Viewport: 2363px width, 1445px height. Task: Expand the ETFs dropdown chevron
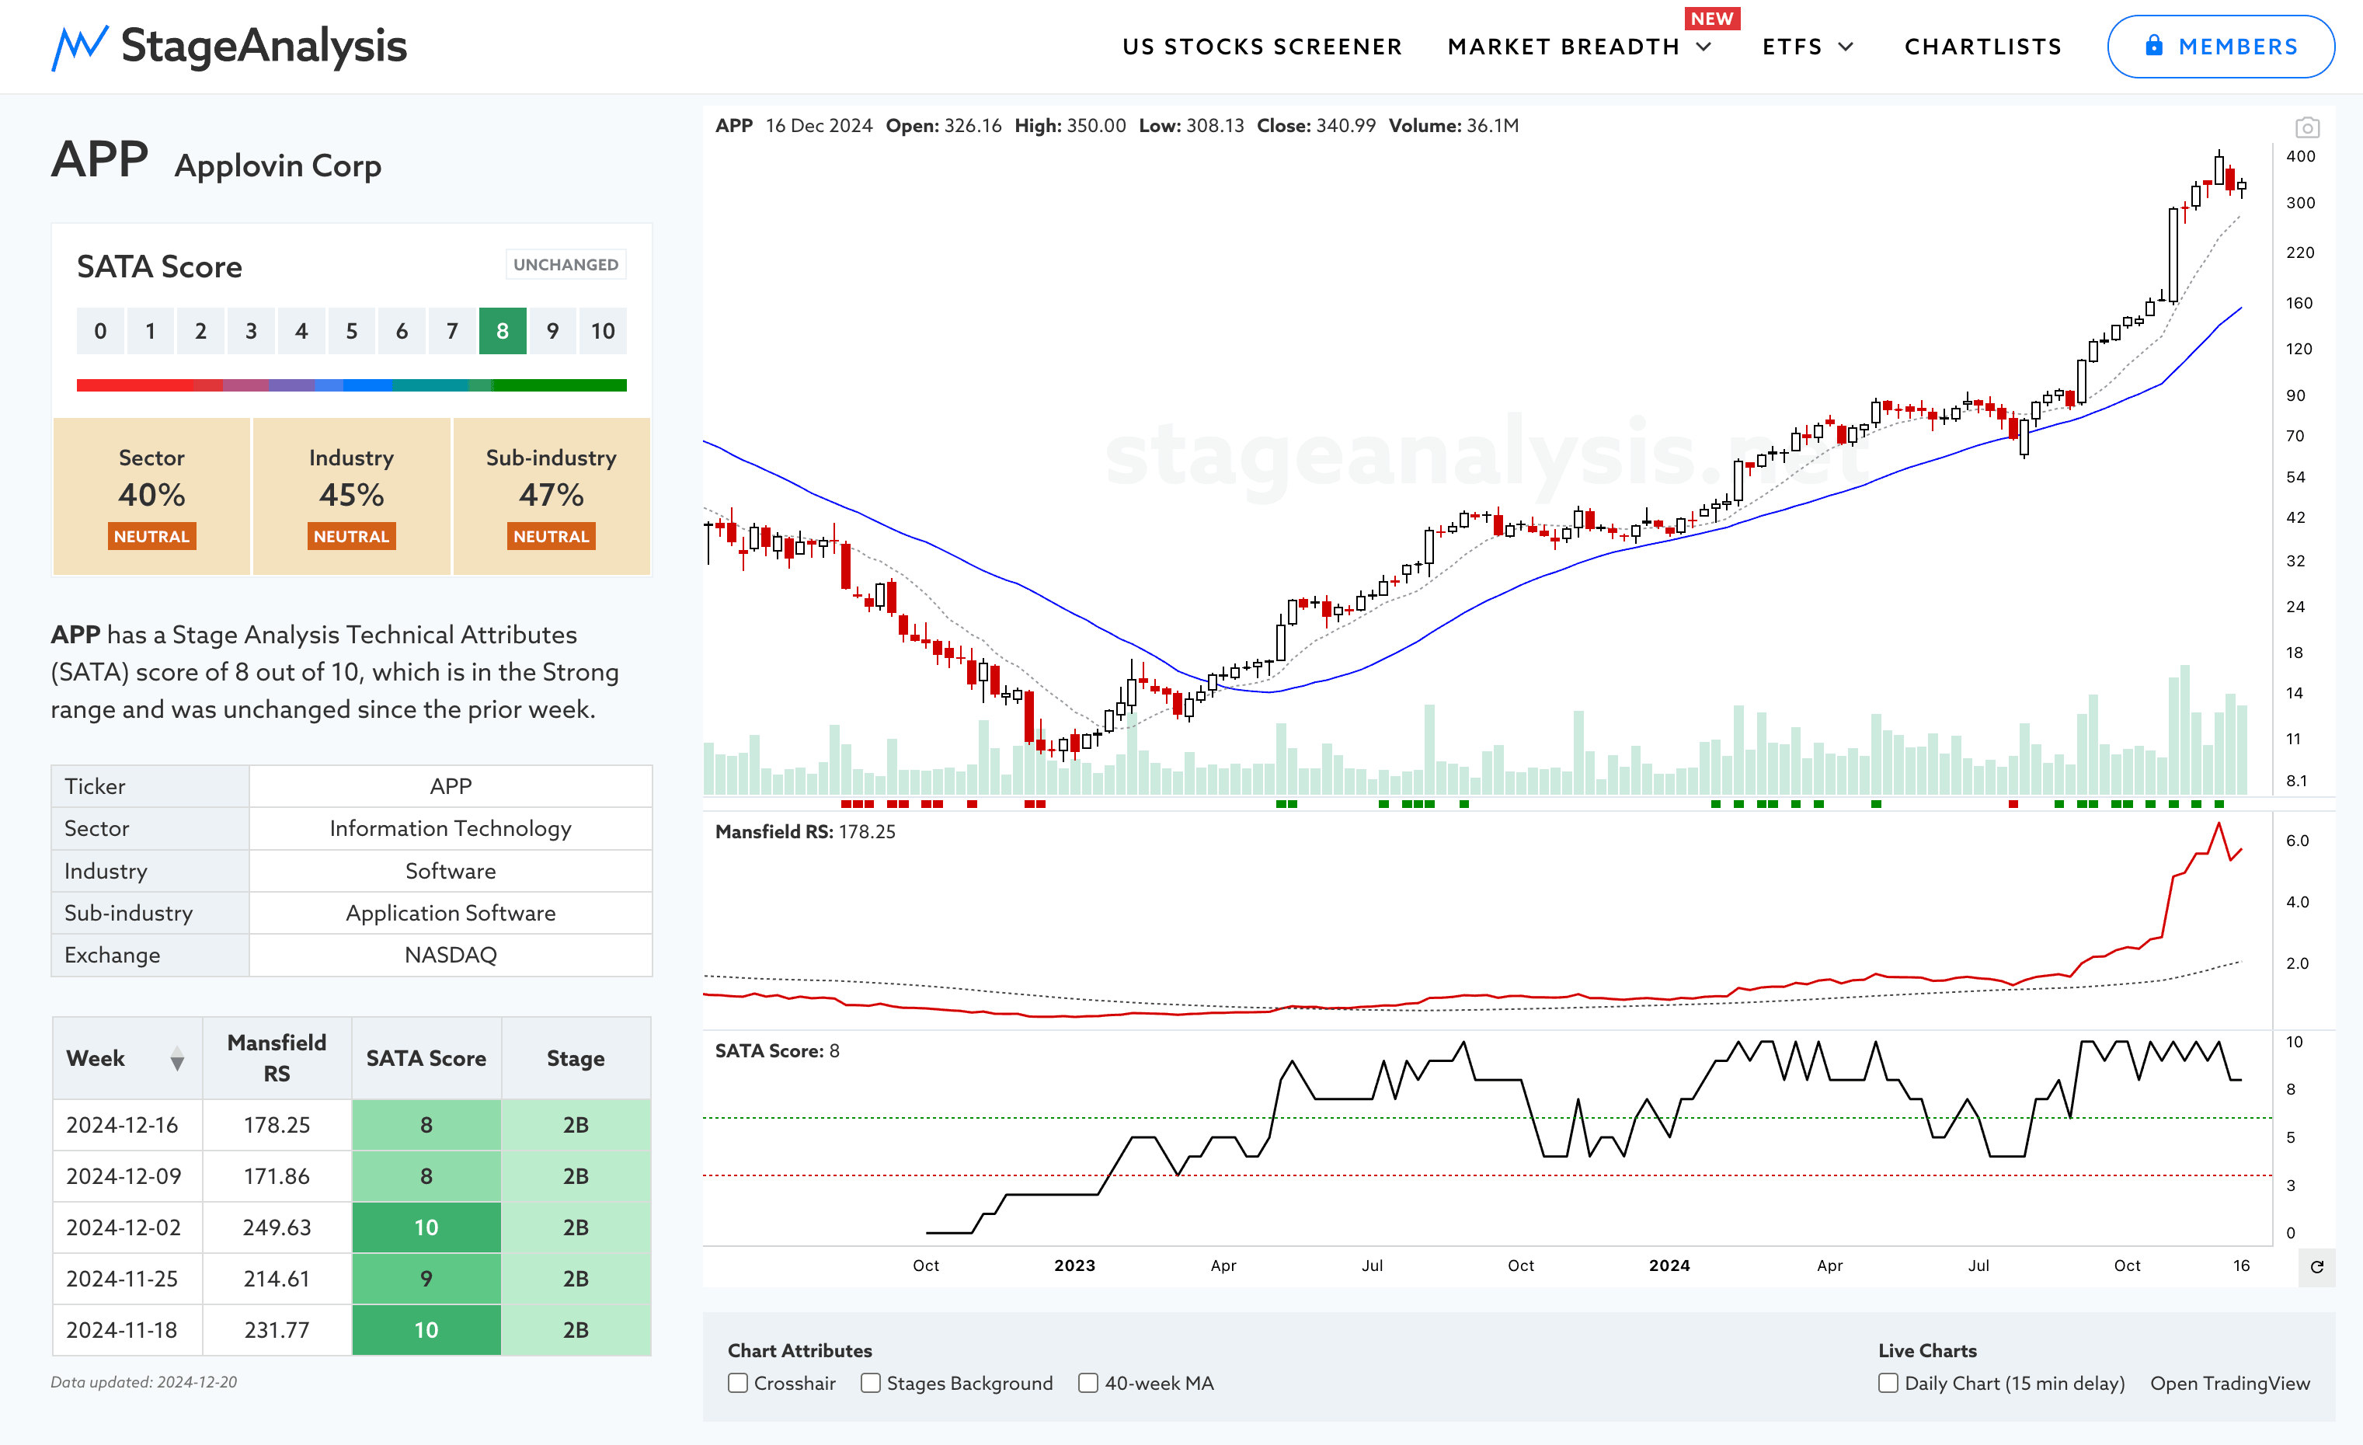pos(1845,47)
